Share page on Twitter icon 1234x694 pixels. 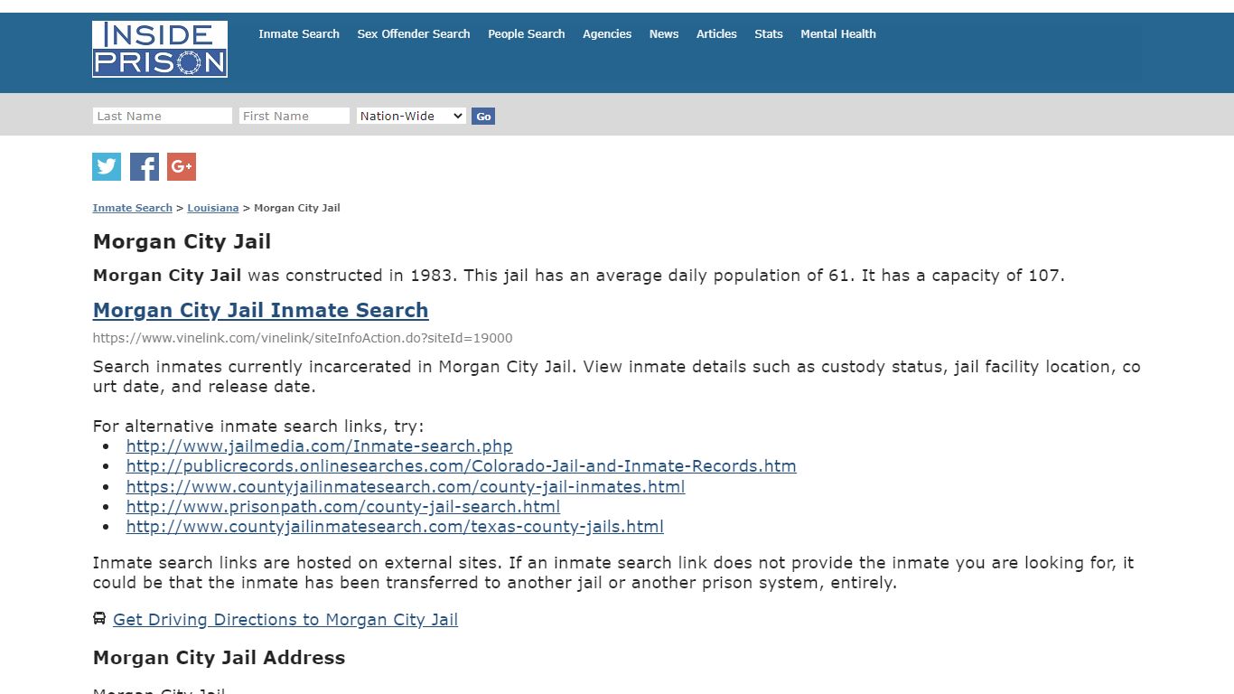[107, 166]
